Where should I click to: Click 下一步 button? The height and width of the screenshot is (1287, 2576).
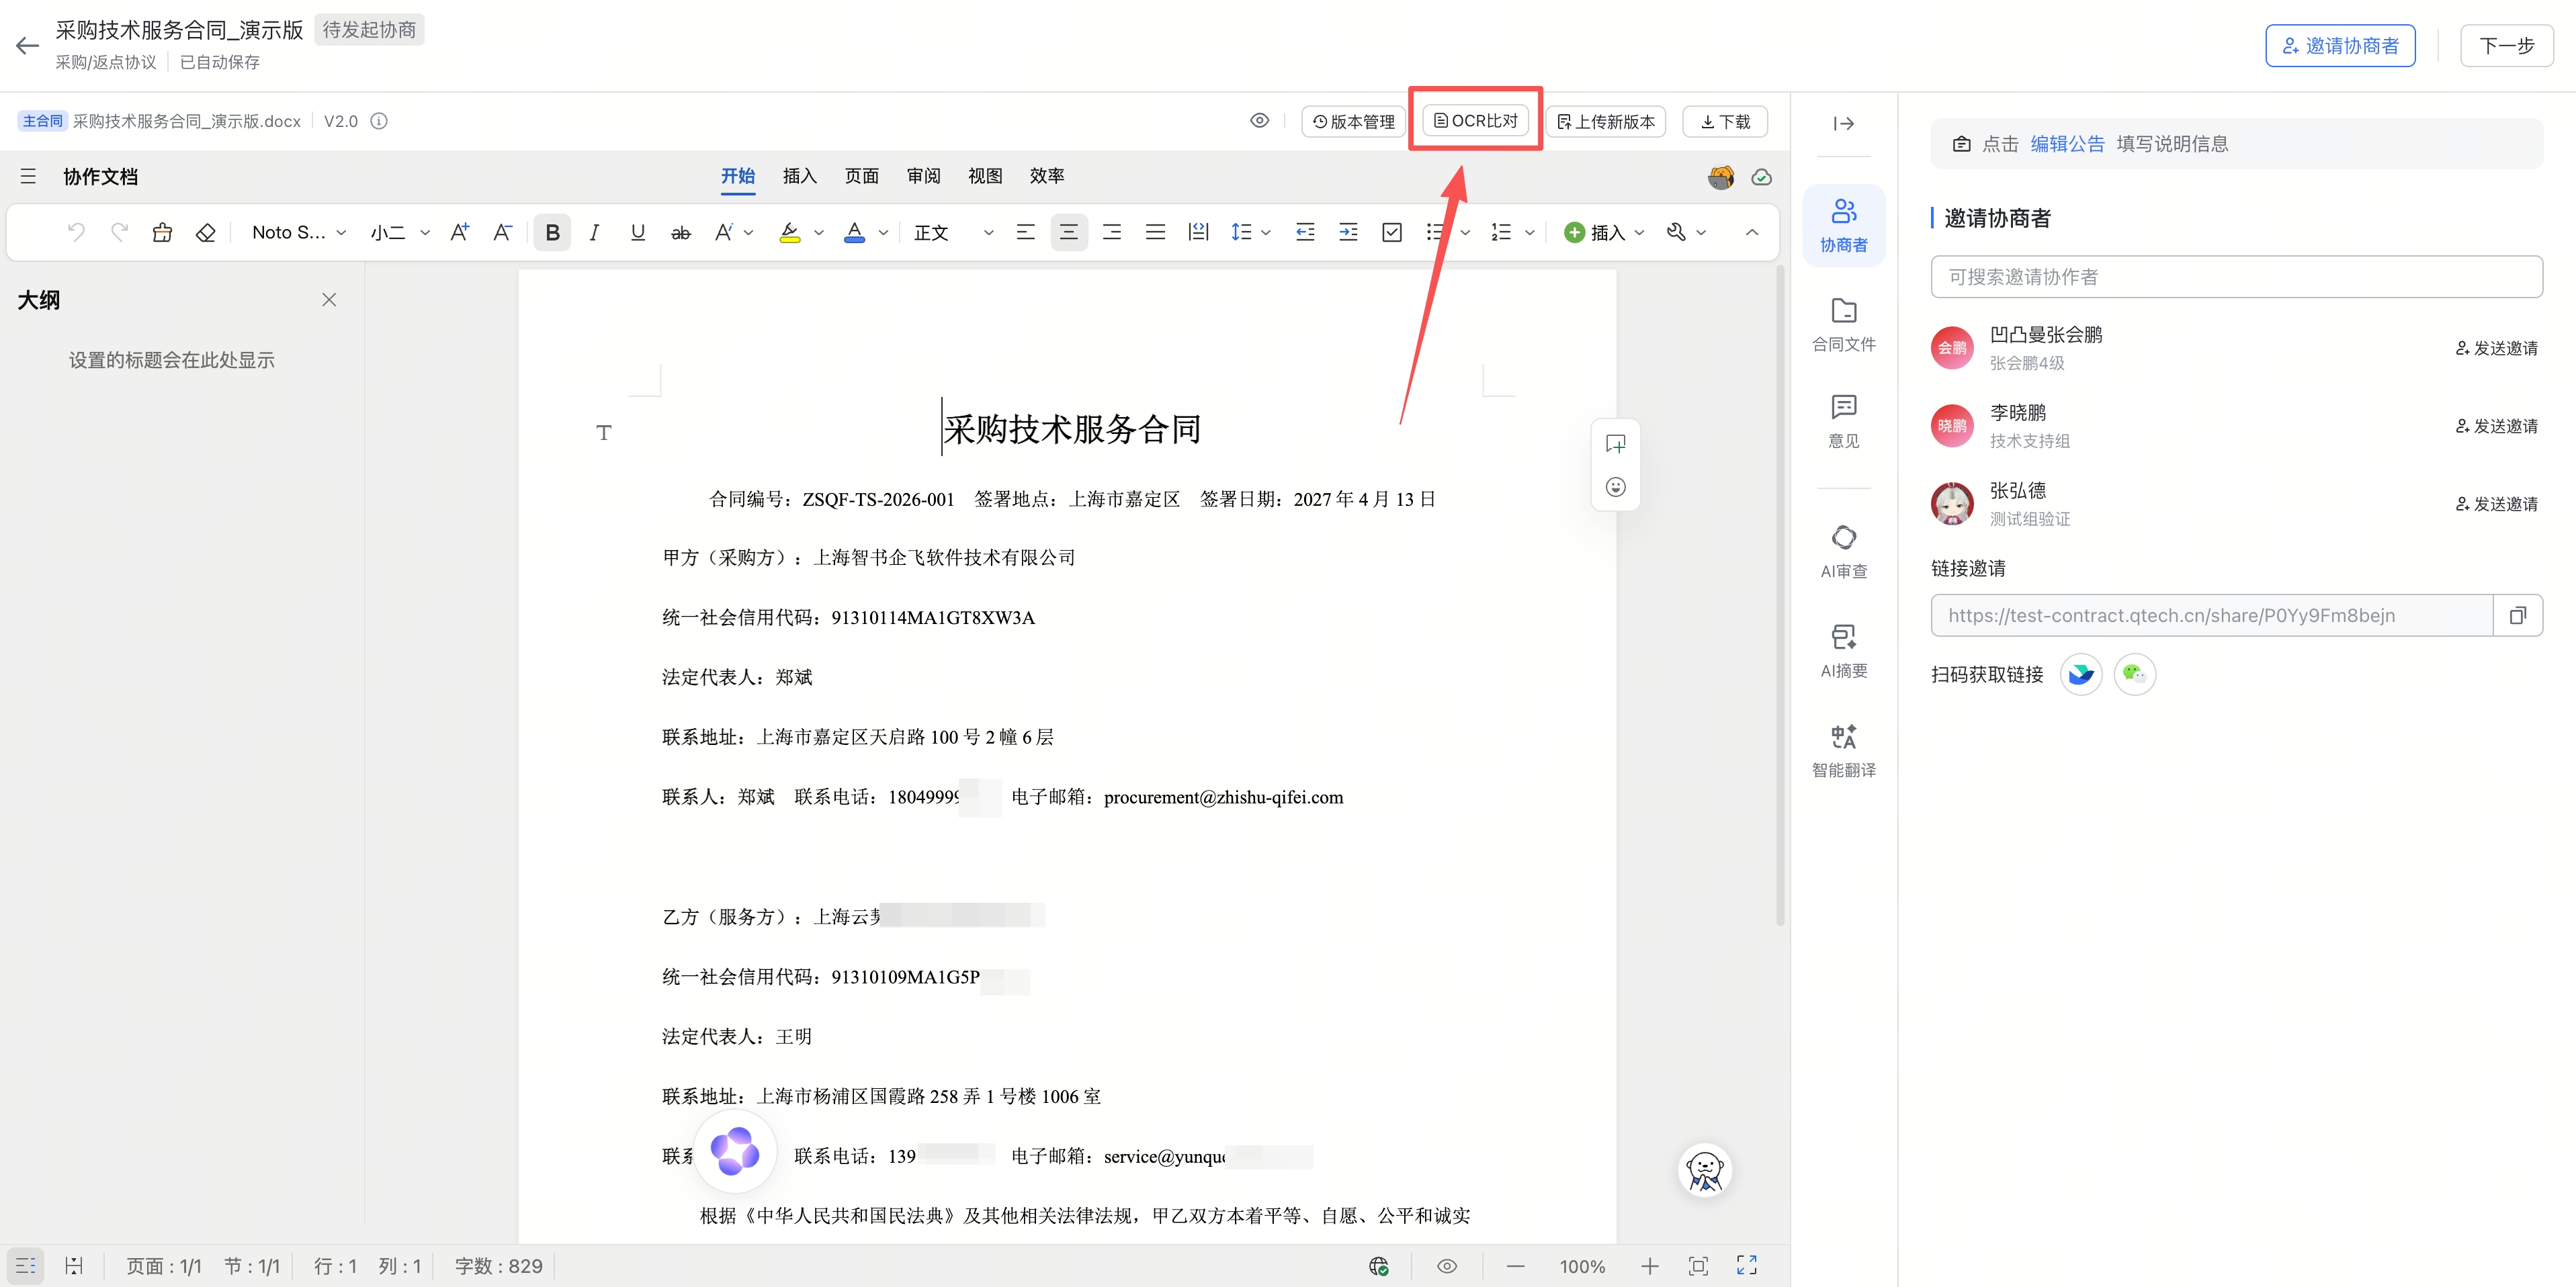(x=2507, y=46)
